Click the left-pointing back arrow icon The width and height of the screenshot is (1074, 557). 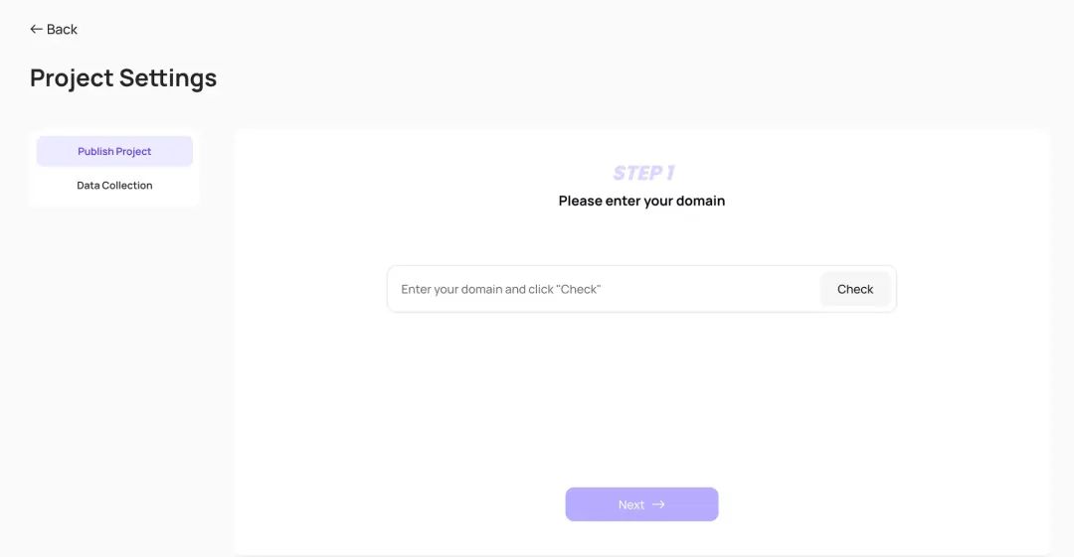pos(36,29)
